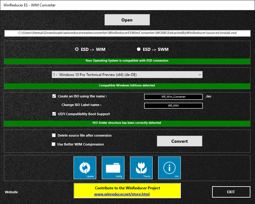Click 'Compatible Windows Editions detected' status text

tap(127, 85)
